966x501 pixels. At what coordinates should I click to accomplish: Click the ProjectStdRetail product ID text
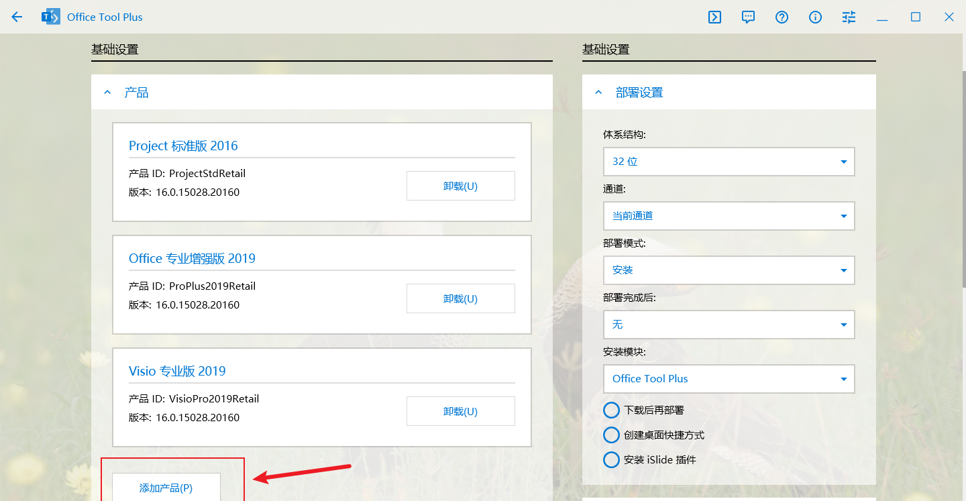pyautogui.click(x=207, y=173)
